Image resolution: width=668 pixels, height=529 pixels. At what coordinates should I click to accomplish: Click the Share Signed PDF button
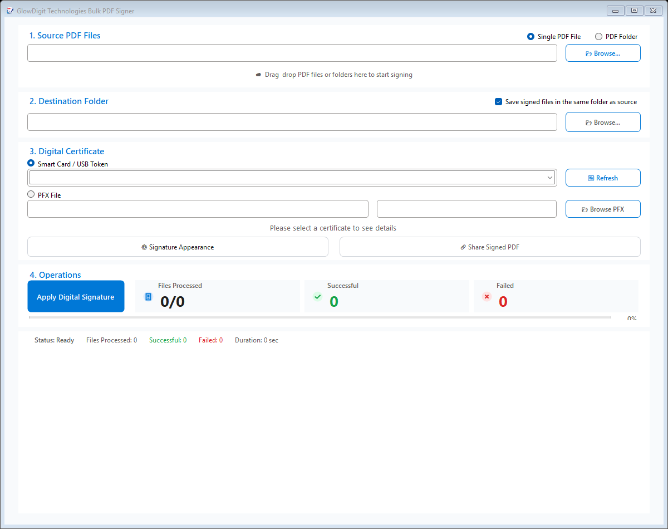(490, 247)
